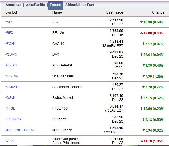Open the ^GDAXI DAX quote link
Image resolution: width=169 pixels, height=146 pixels.
[11, 55]
